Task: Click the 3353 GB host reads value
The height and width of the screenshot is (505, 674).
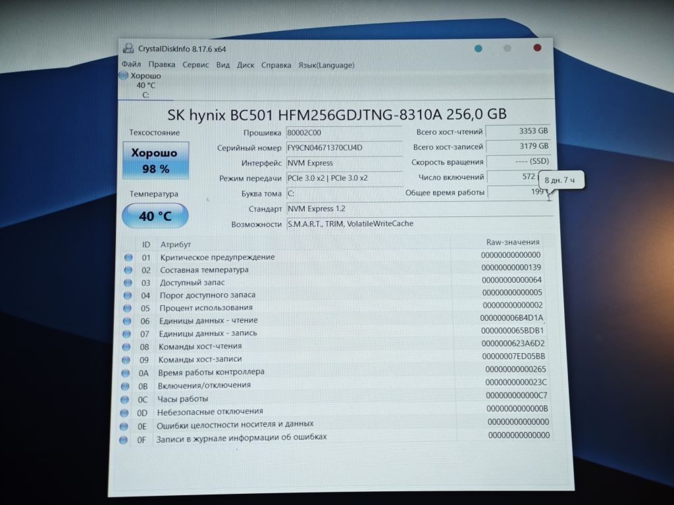Action: coord(518,131)
